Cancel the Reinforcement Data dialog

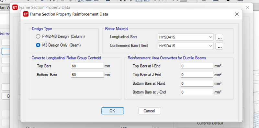[150, 111]
